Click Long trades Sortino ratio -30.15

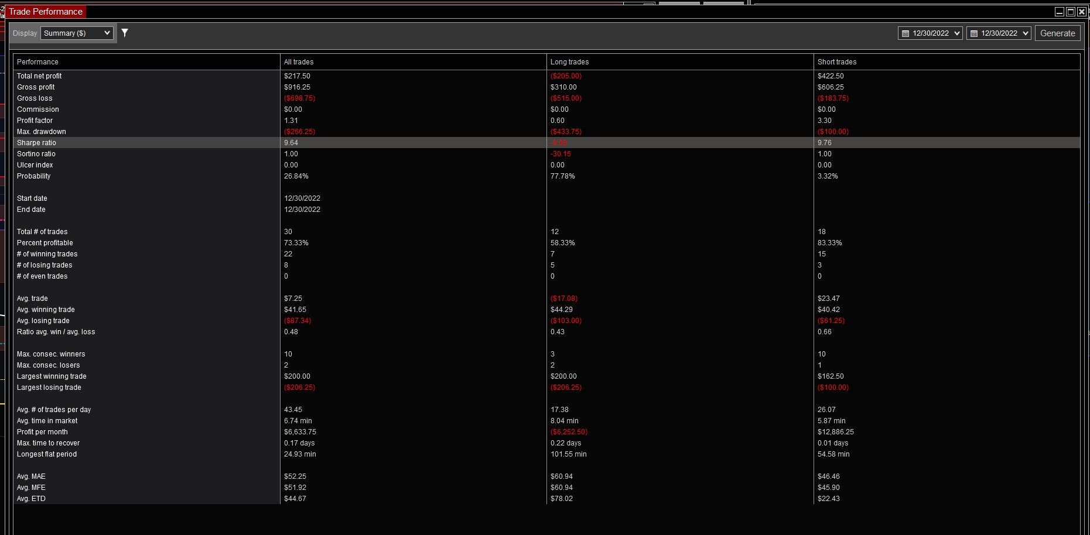(561, 154)
